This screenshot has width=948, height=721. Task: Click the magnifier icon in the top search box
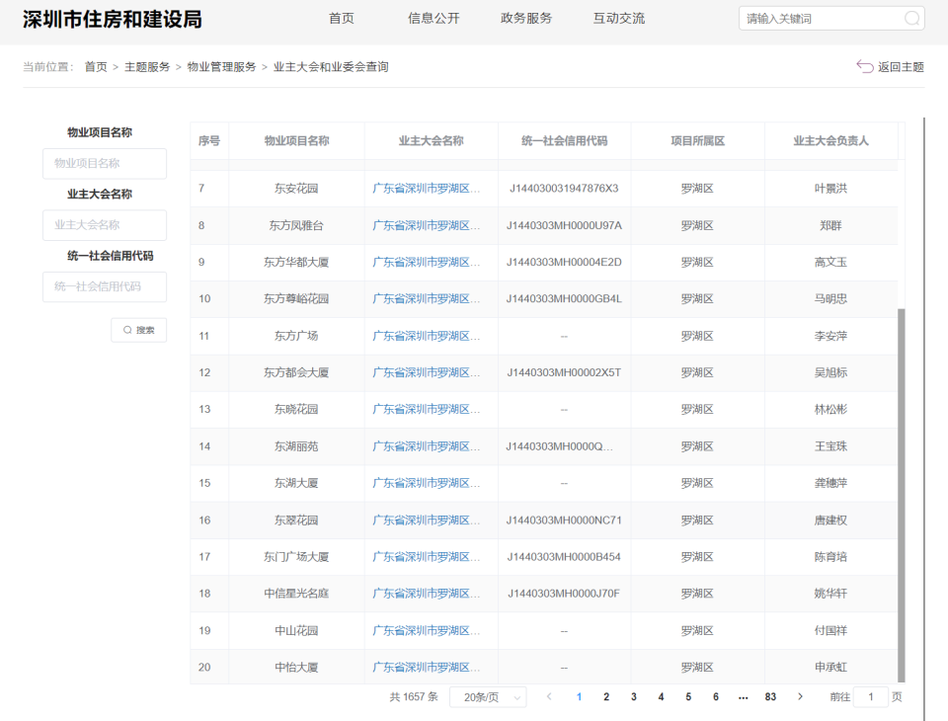pyautogui.click(x=913, y=18)
